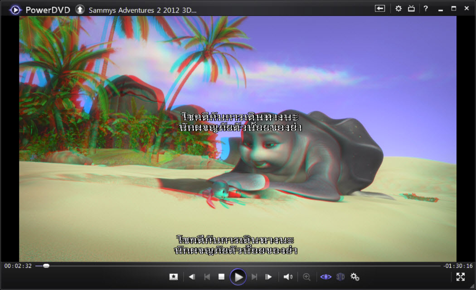Open the settings gear in the title bar
This screenshot has height=290, width=476.
tap(398, 9)
